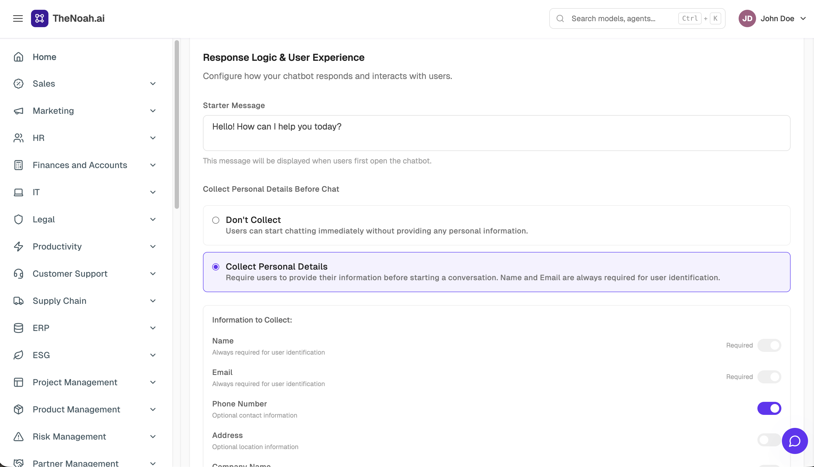Image resolution: width=814 pixels, height=467 pixels.
Task: Open the hamburger menu icon
Action: click(x=18, y=19)
